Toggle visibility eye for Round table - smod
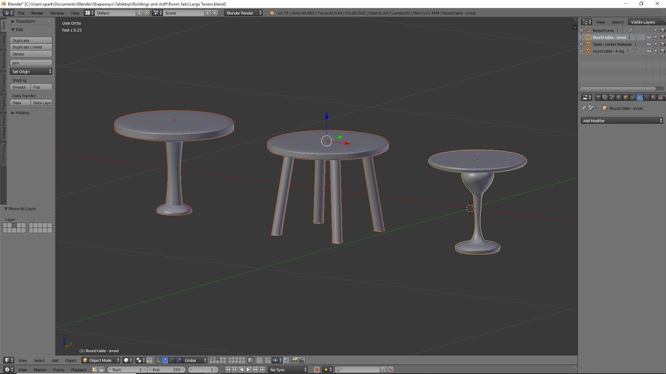The image size is (666, 374). tap(649, 37)
